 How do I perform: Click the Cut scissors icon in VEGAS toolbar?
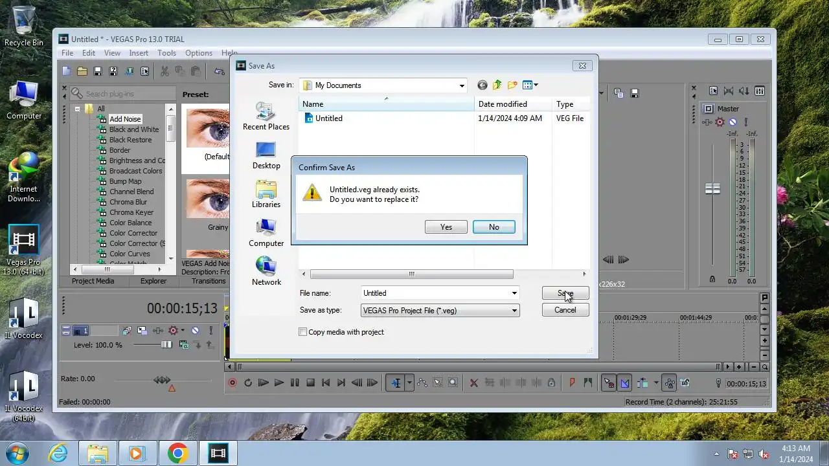165,71
